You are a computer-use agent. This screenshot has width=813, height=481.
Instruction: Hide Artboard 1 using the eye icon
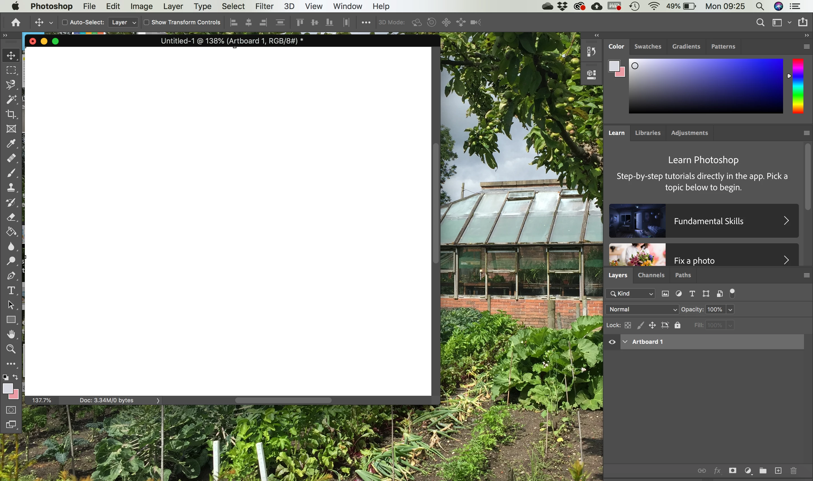[x=612, y=342]
